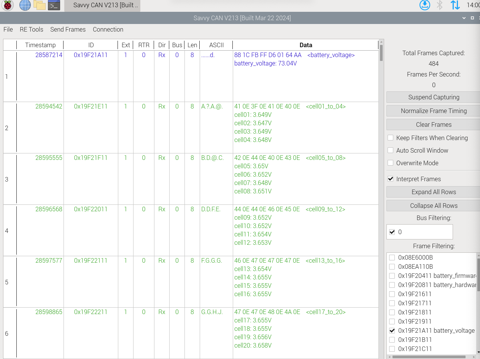Enable Keep Filters When Clearing checkbox
Viewport: 480px width, 359px height.
point(390,138)
